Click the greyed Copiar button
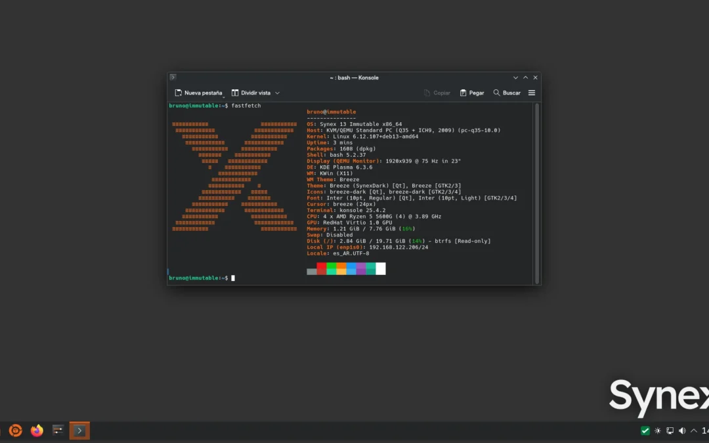 (437, 93)
